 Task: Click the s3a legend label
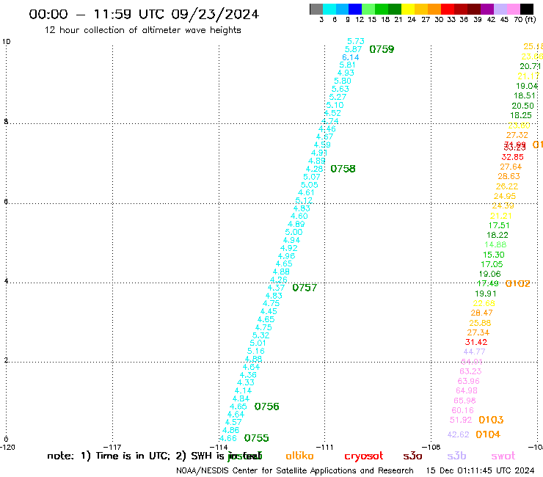[x=412, y=456]
